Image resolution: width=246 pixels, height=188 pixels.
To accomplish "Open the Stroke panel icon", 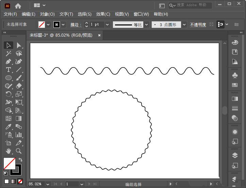I will point(235,108).
